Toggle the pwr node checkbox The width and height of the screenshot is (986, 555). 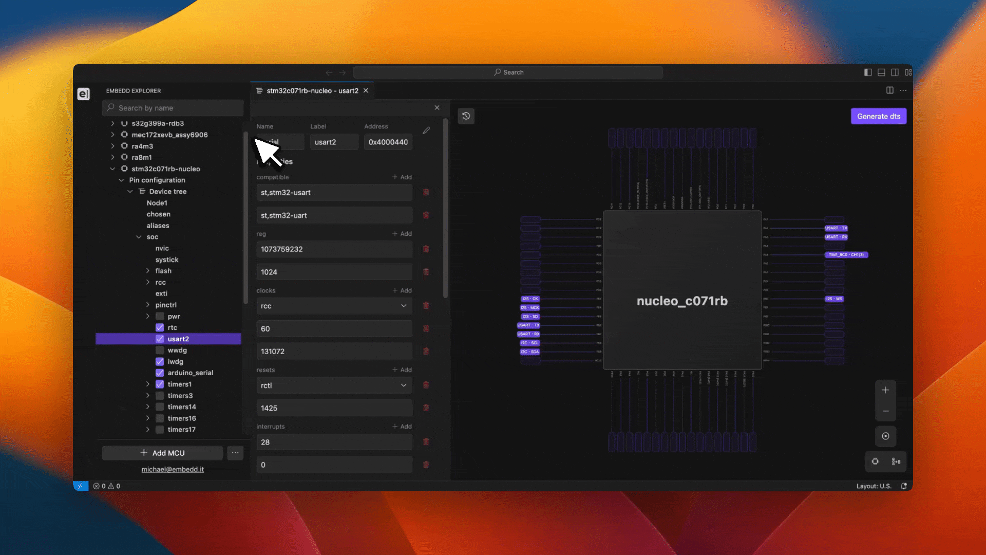click(x=160, y=317)
